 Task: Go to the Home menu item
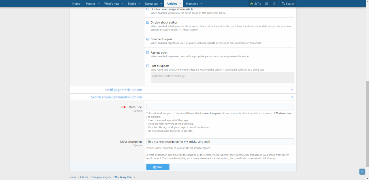(x=76, y=3)
